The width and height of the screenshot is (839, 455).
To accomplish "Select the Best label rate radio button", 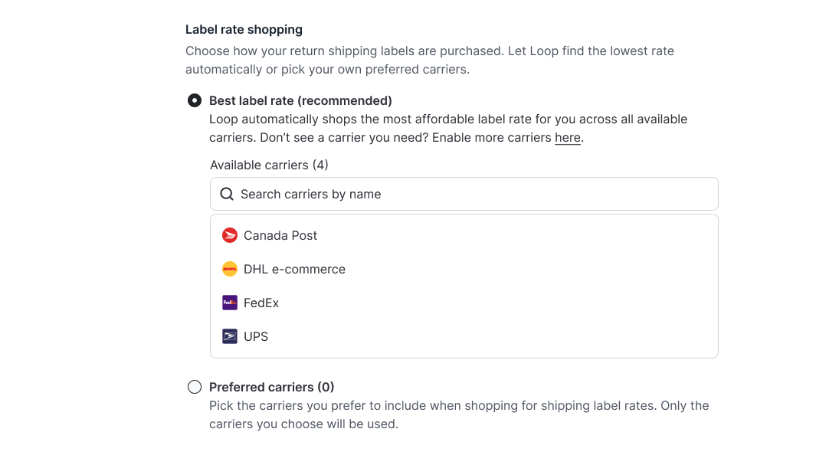I will click(195, 100).
